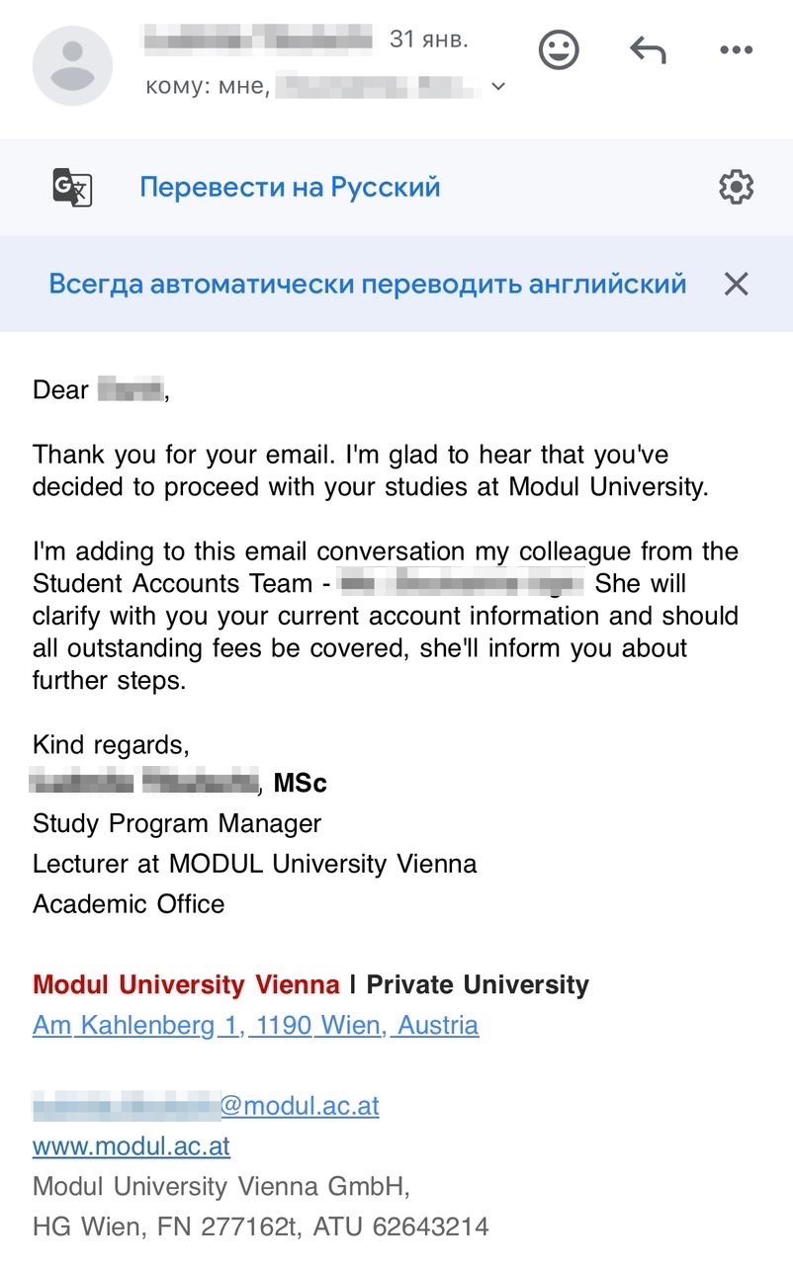Tap the blurred sender name in header
Image resolution: width=793 pixels, height=1265 pixels.
click(x=257, y=40)
